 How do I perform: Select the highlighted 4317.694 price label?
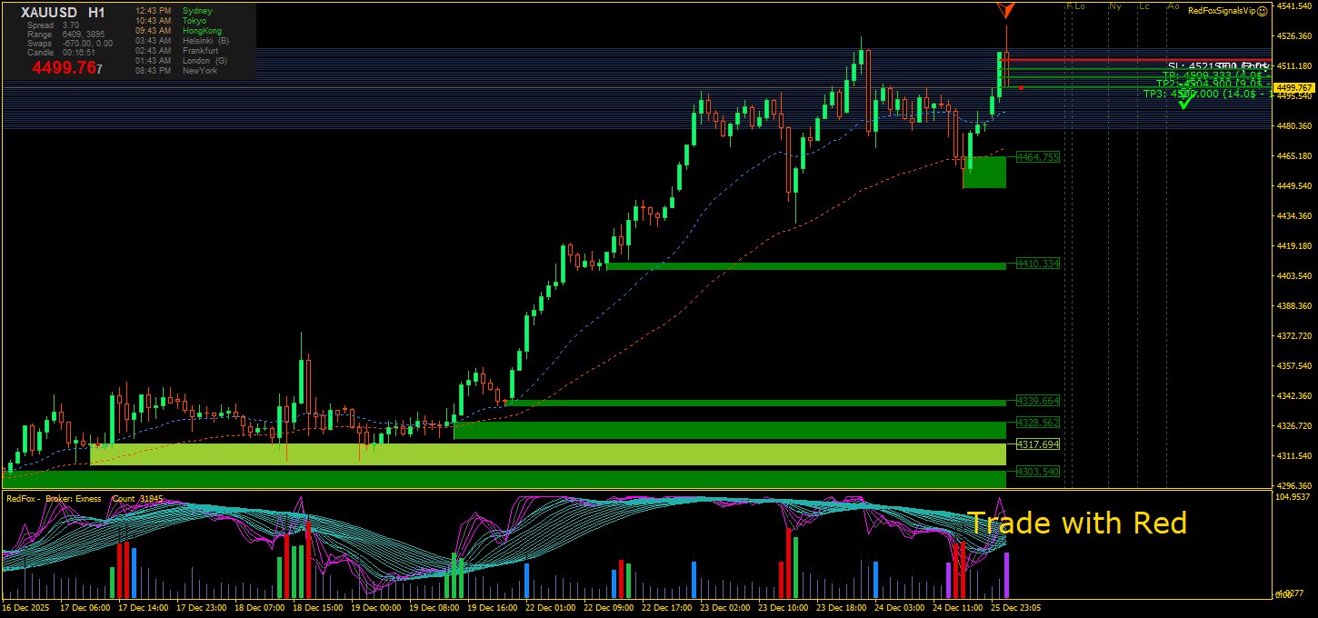tap(1038, 444)
